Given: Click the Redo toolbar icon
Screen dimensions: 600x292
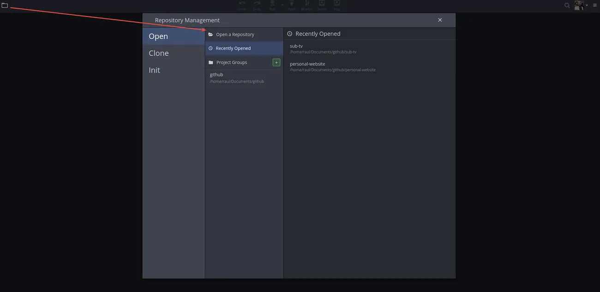Looking at the screenshot, I should (x=257, y=4).
